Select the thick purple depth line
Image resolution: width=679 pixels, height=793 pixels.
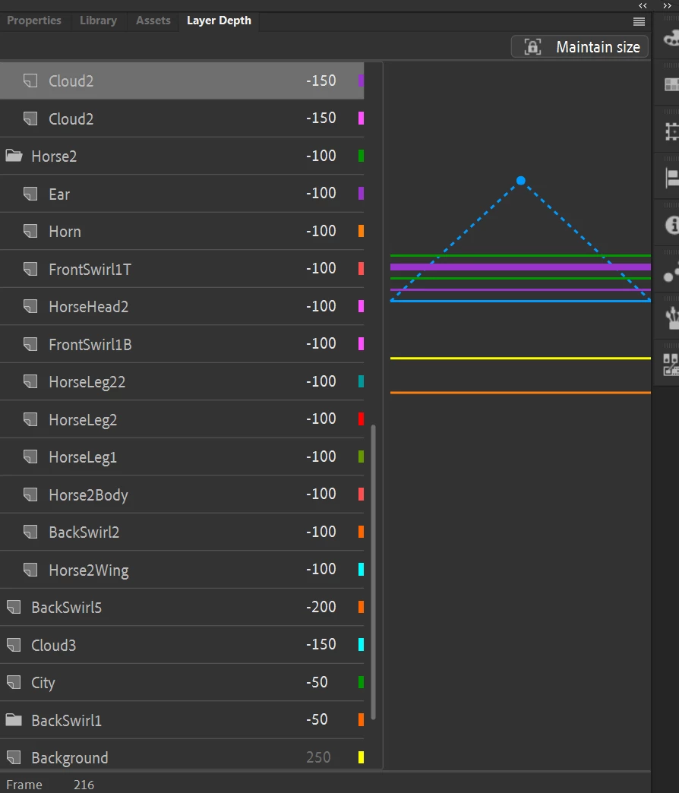click(520, 267)
